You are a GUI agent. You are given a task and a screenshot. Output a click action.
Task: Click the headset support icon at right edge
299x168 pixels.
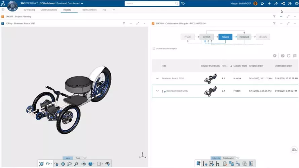(294, 150)
